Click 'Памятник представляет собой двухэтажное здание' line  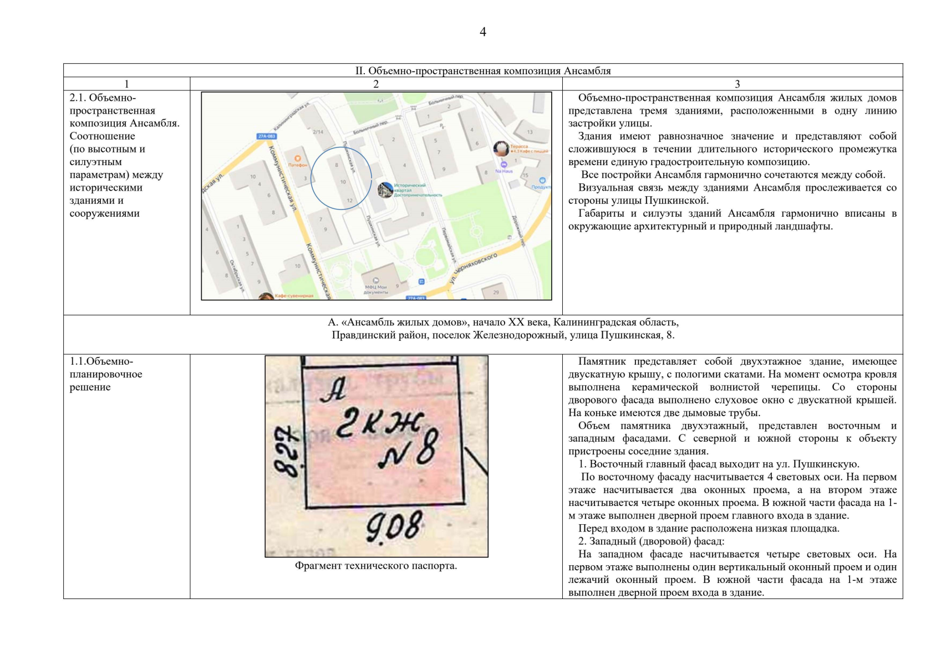pyautogui.click(x=737, y=361)
